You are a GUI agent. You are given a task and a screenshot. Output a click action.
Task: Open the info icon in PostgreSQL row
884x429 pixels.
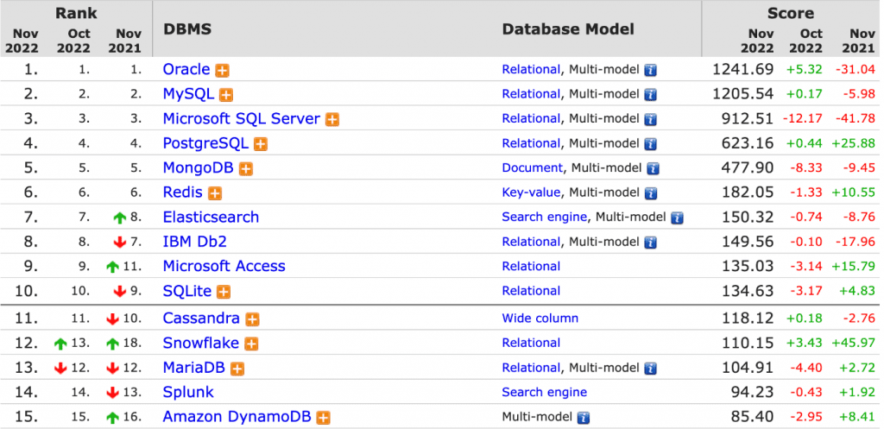pyautogui.click(x=651, y=144)
